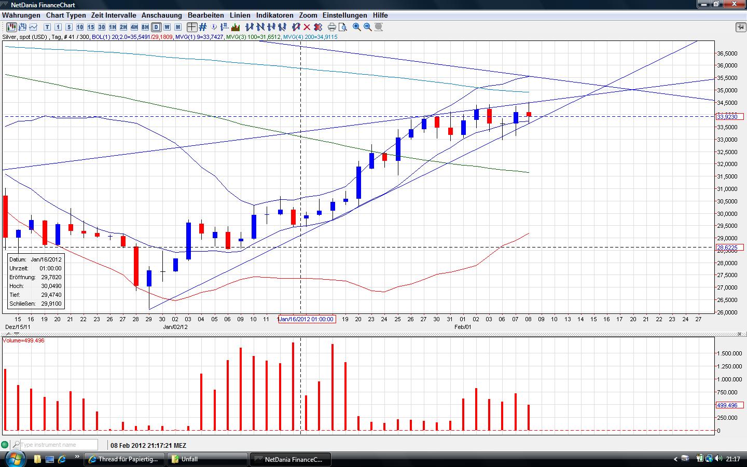Expand the side panel at top right
The width and height of the screenshot is (747, 467).
point(740,27)
